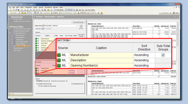The image size is (188, 104).
Task: Click the red X delete icon left of Pivot Tables
Action: [x=83, y=10]
